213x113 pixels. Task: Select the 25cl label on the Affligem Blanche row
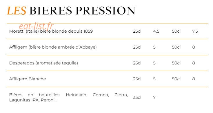click(137, 79)
